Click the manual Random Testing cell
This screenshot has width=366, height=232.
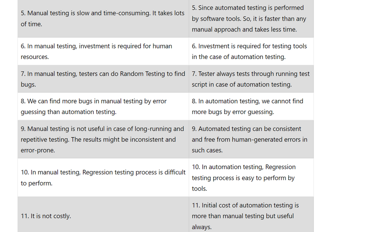(103, 79)
